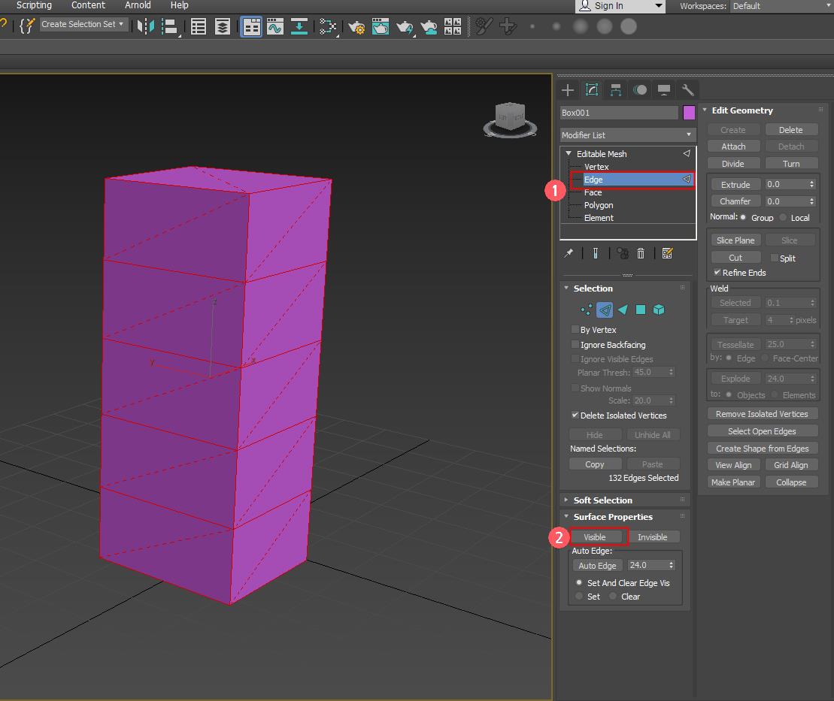
Task: Collapse the Surface Properties rollout
Action: pyautogui.click(x=566, y=517)
